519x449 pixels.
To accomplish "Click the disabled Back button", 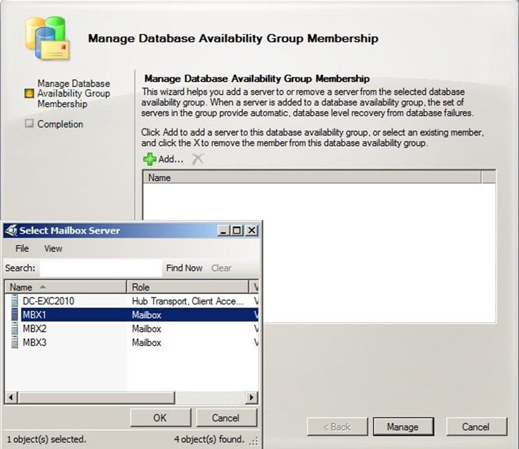I will [337, 427].
